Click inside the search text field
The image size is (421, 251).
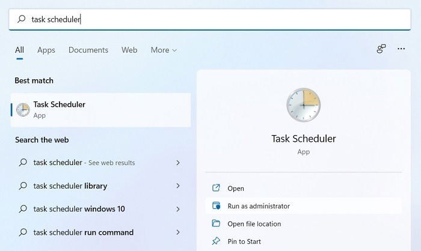point(210,19)
